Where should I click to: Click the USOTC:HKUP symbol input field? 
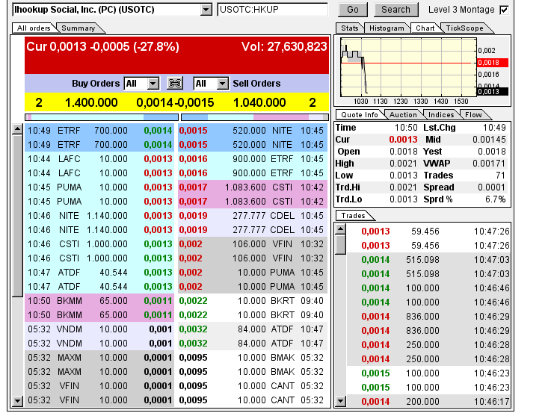pos(272,10)
